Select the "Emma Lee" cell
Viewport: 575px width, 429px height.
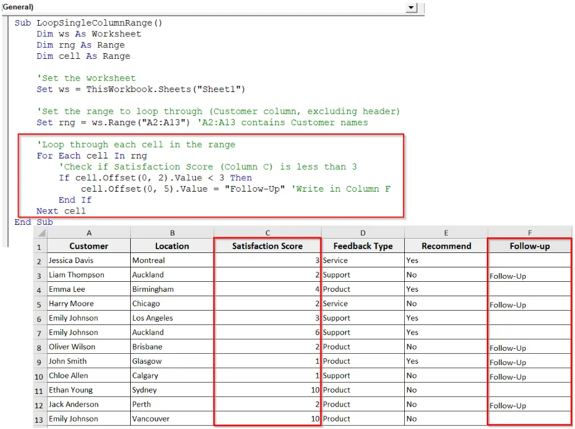[x=89, y=289]
